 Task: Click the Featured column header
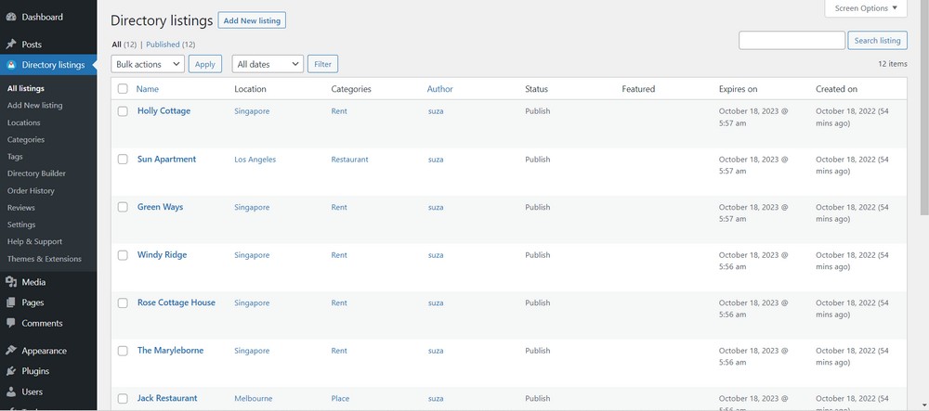pyautogui.click(x=638, y=89)
